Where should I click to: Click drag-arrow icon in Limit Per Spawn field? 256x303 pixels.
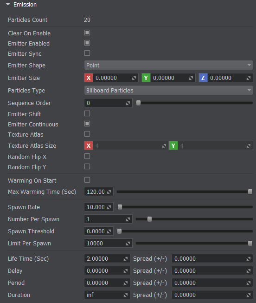(x=128, y=244)
